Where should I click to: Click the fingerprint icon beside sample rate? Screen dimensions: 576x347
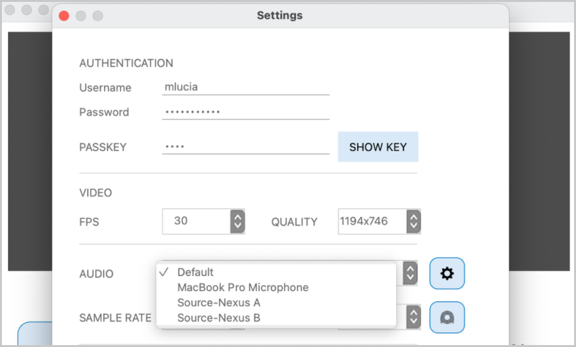click(447, 317)
